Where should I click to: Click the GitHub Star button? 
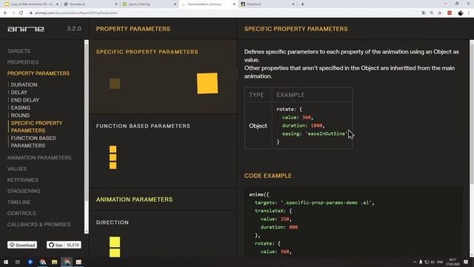click(x=56, y=245)
